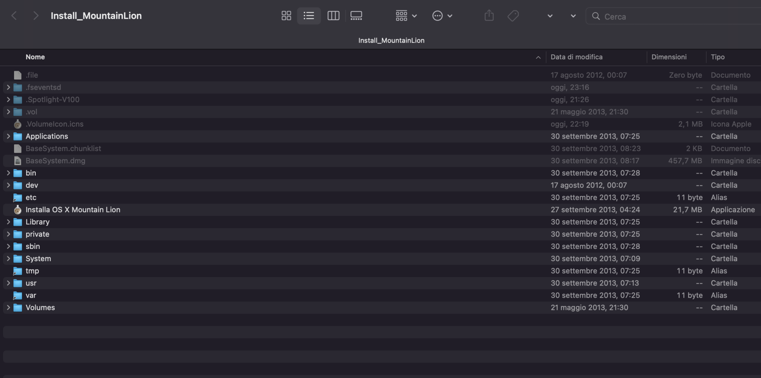Open the group-by options dropdown

[x=406, y=16]
